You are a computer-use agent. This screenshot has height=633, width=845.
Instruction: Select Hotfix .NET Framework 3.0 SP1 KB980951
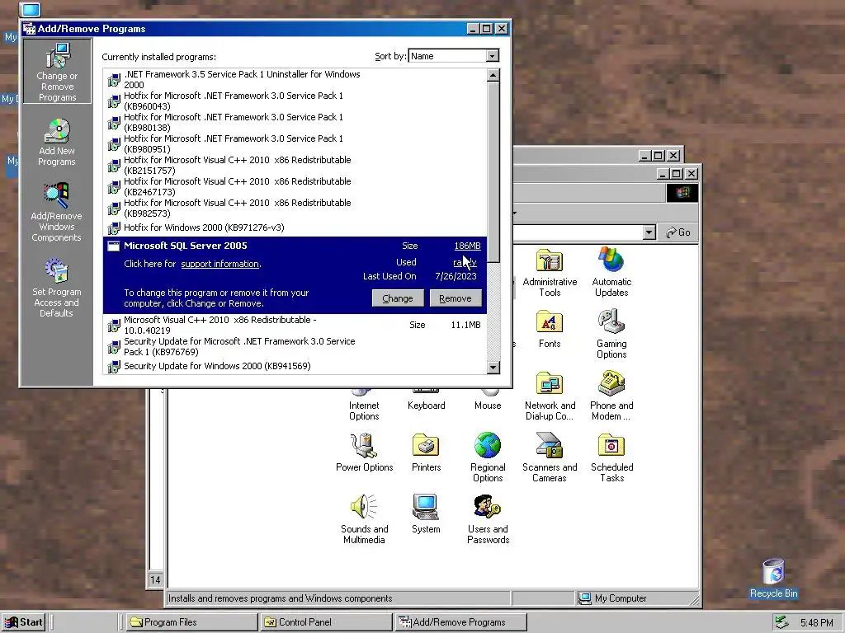pyautogui.click(x=295, y=143)
